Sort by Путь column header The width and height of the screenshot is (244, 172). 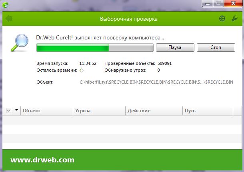click(208, 111)
